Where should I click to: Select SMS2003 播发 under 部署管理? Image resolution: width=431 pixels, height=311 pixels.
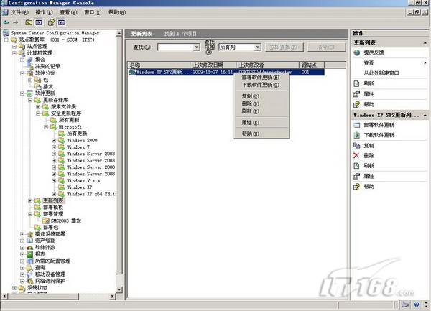point(66,221)
